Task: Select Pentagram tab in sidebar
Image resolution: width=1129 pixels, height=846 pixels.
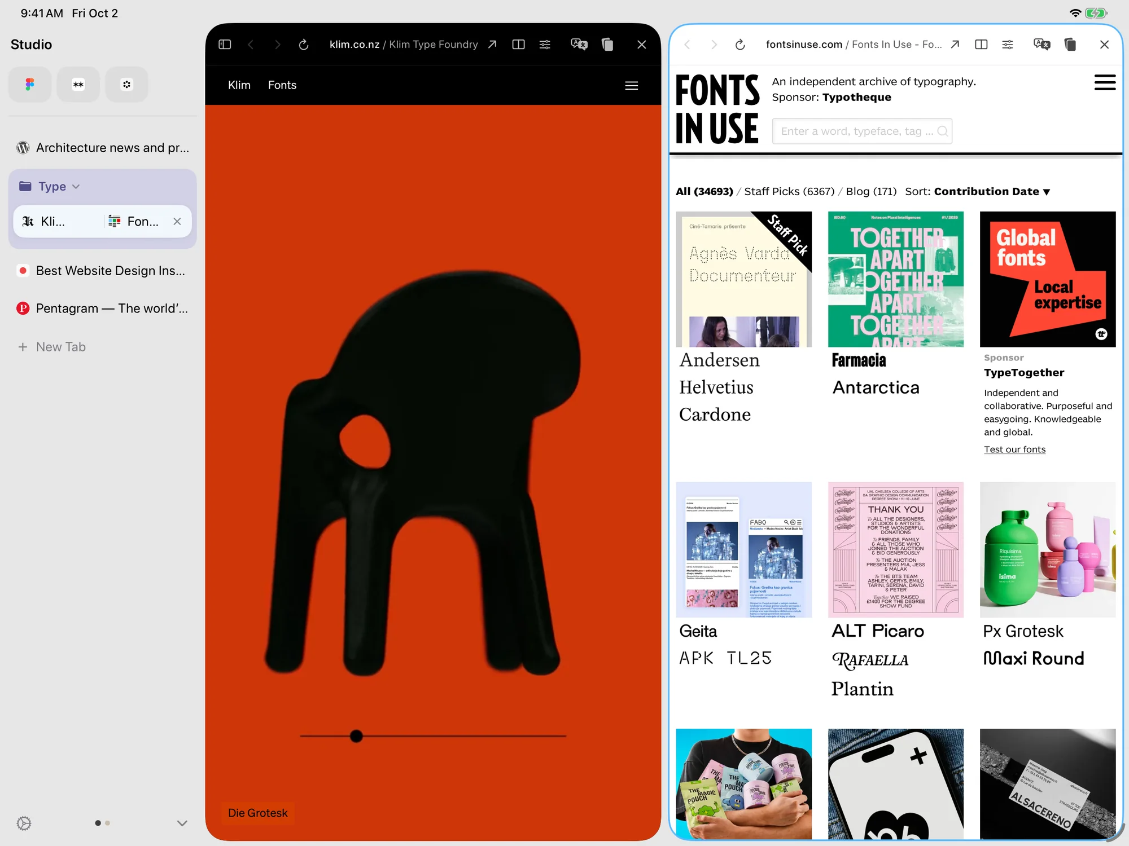Action: coord(103,309)
